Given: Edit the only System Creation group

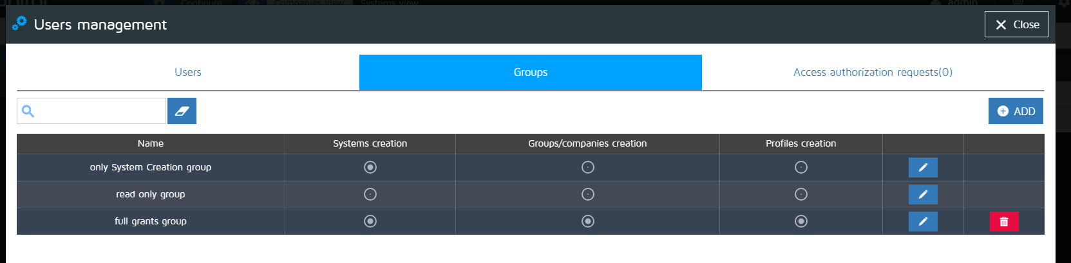Looking at the screenshot, I should pos(923,167).
